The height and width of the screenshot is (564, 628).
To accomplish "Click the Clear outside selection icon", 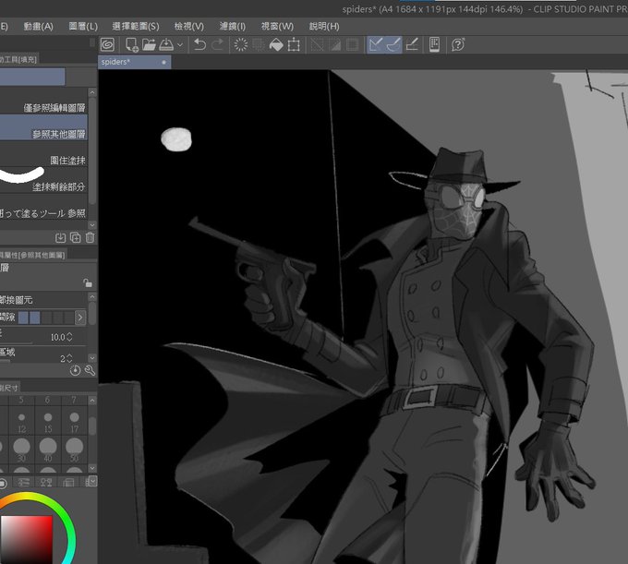I will tap(259, 44).
